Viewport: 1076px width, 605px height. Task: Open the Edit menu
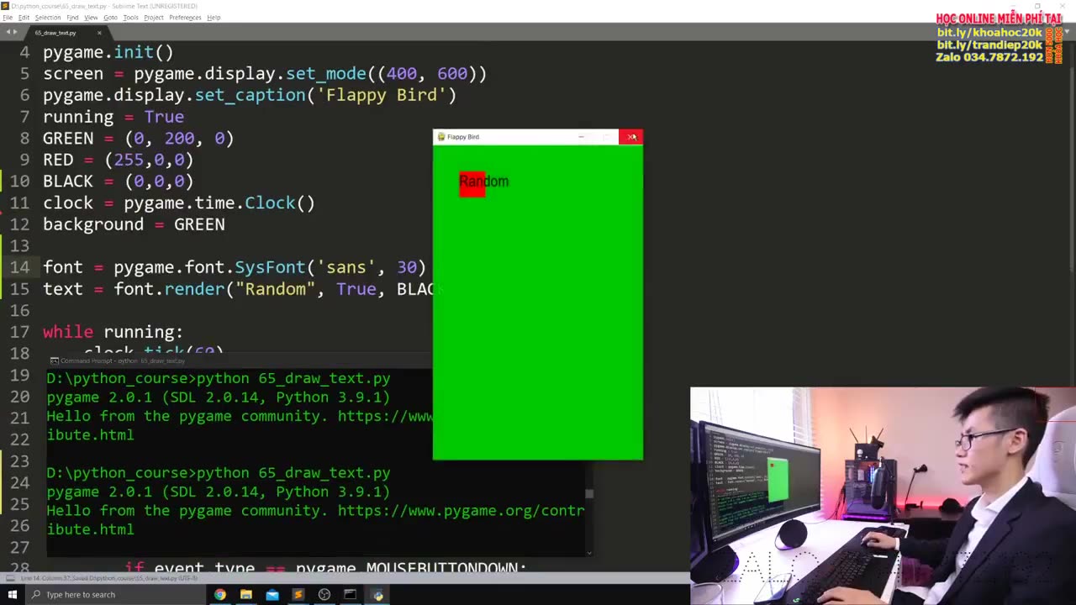(x=24, y=17)
